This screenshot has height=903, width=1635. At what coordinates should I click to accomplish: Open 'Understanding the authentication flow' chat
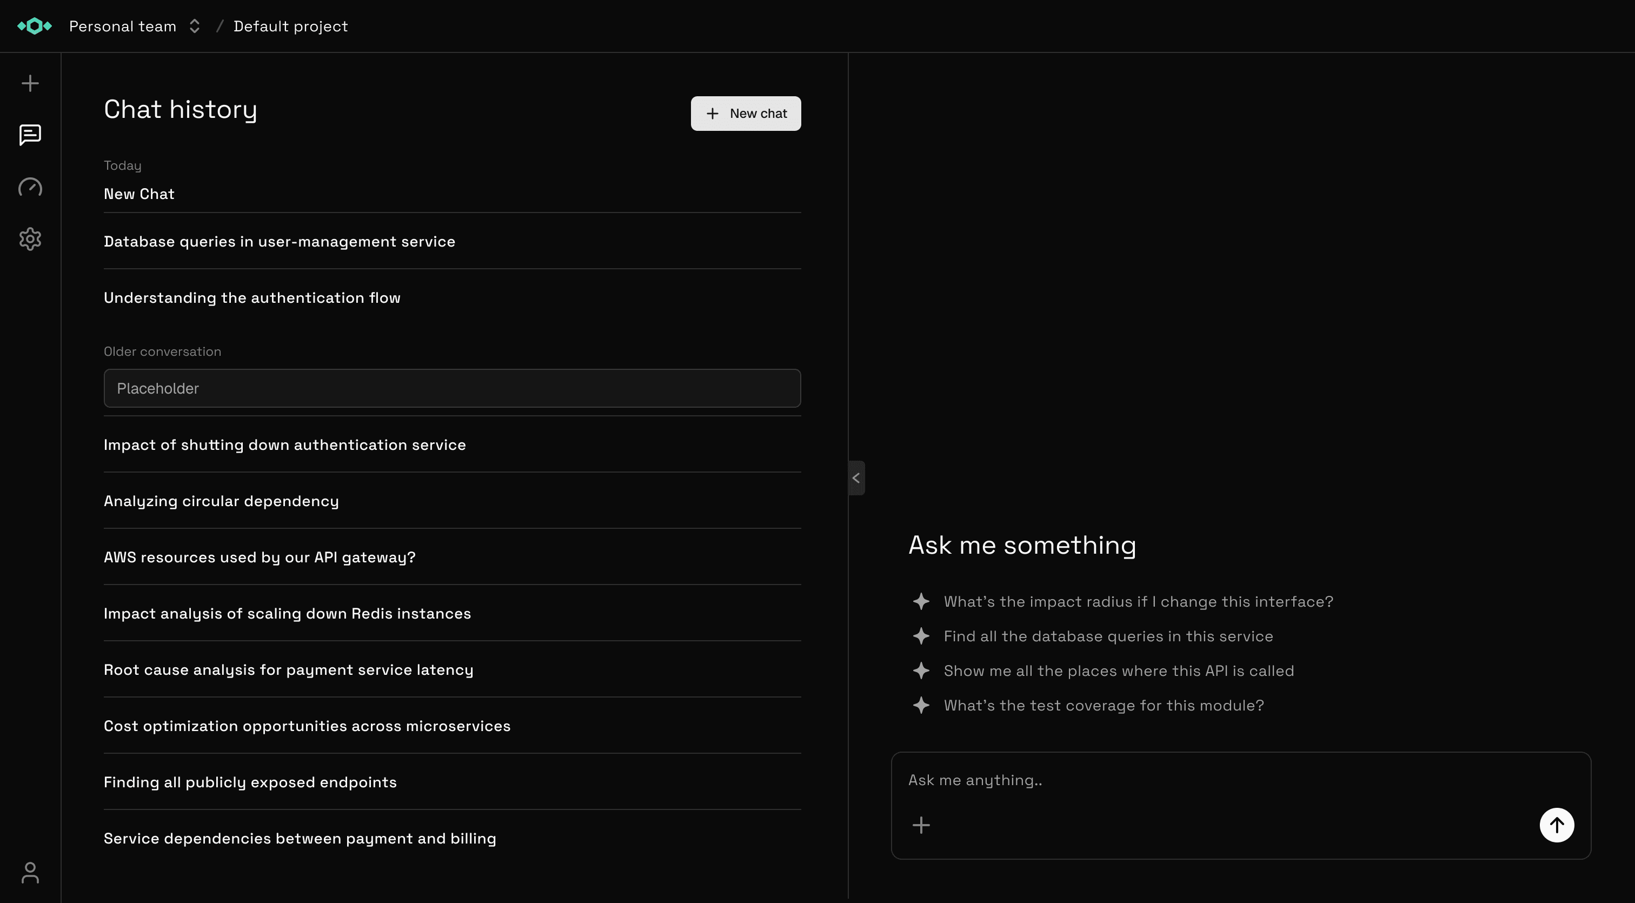click(x=252, y=297)
